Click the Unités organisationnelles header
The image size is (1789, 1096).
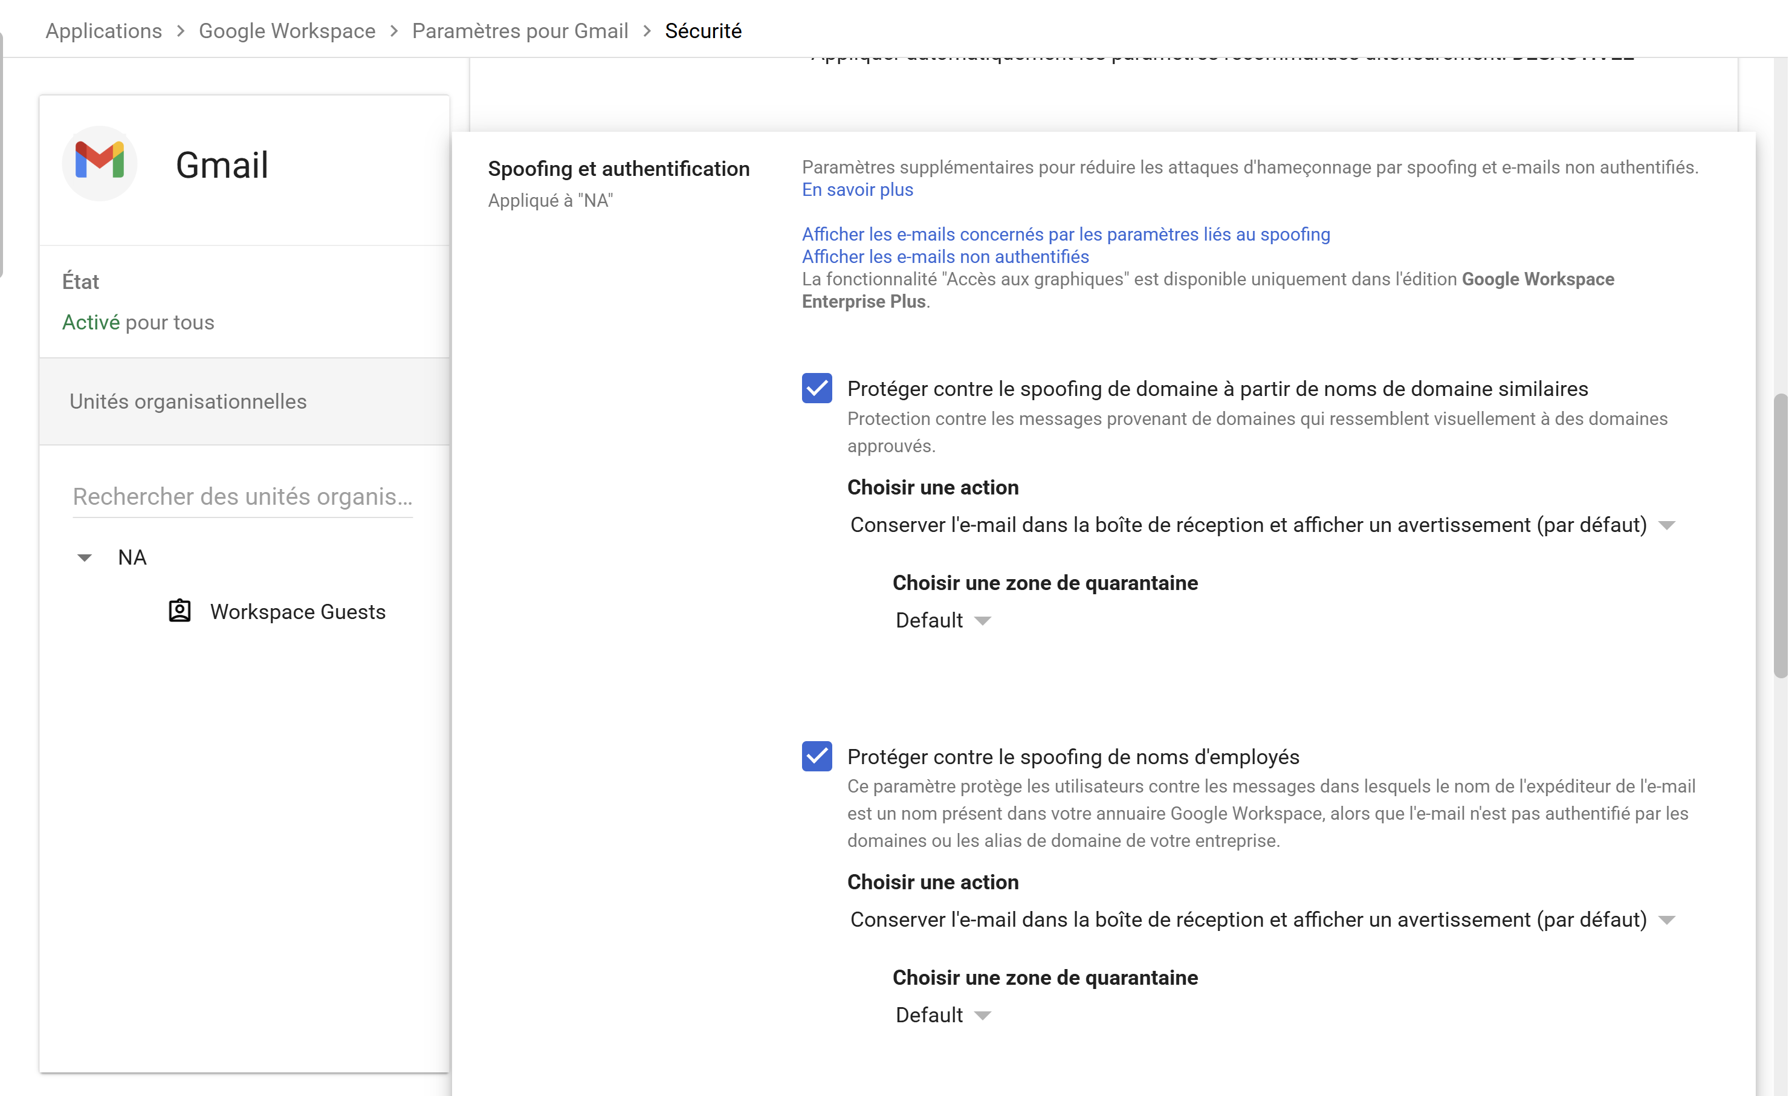pos(245,401)
